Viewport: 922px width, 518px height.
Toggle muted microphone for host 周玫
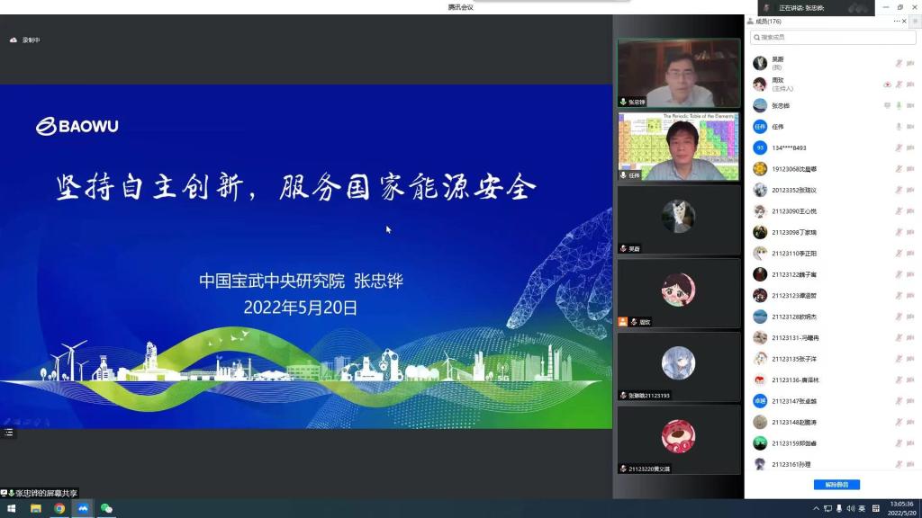899,85
